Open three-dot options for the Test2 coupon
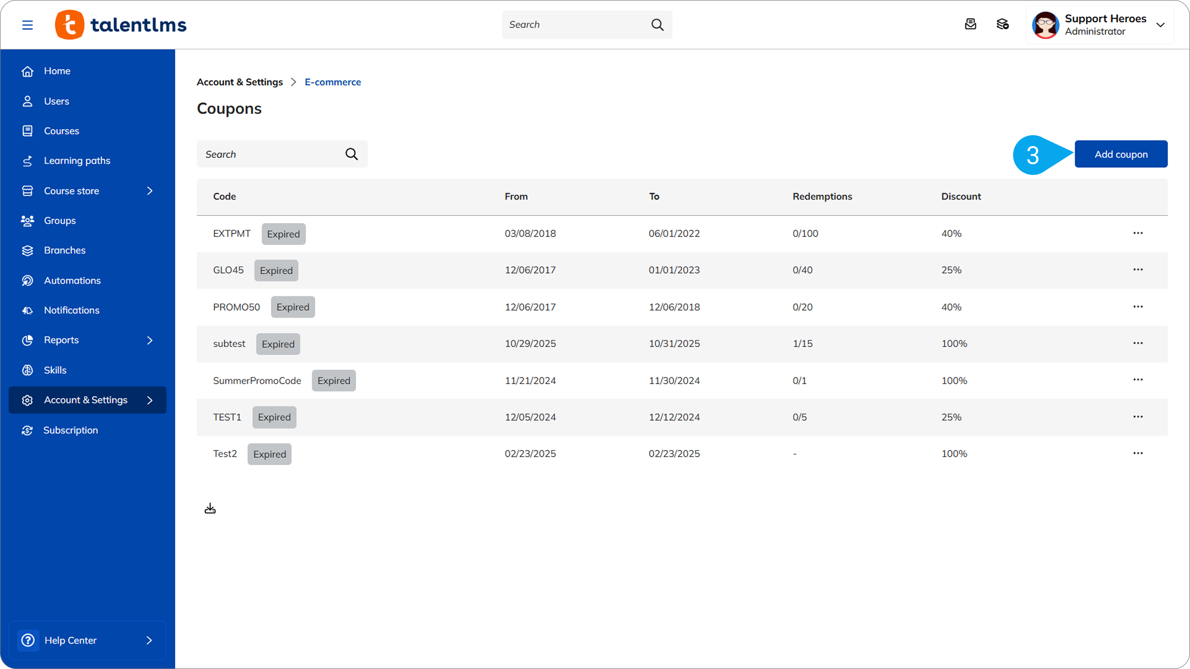1190x669 pixels. coord(1138,453)
